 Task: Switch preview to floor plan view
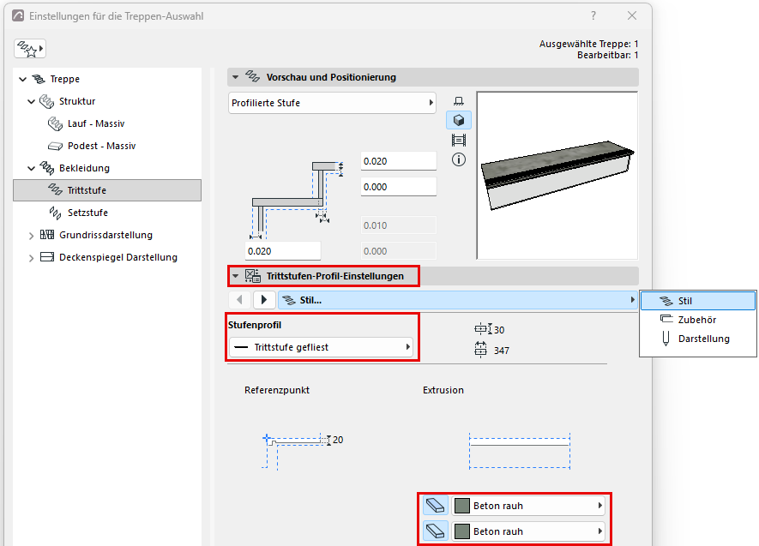tap(458, 100)
